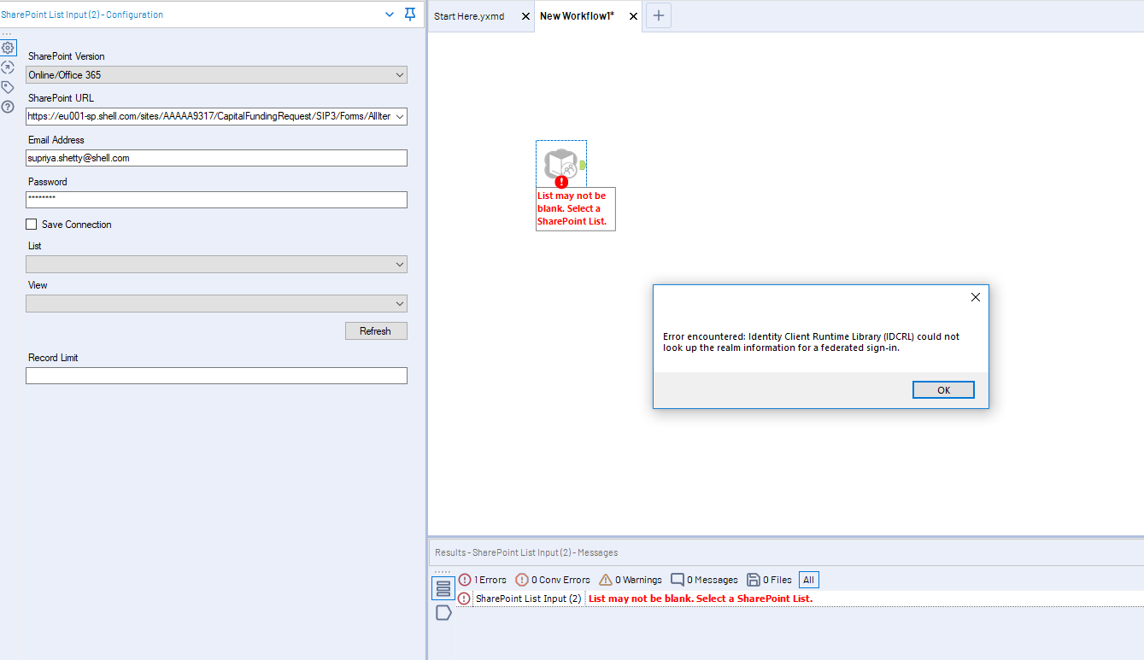This screenshot has width=1144, height=660.
Task: Expand the List dropdown
Action: tap(398, 264)
